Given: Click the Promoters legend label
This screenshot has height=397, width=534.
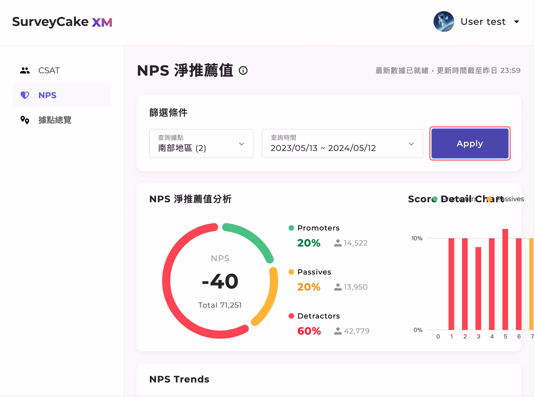Looking at the screenshot, I should pos(319,228).
